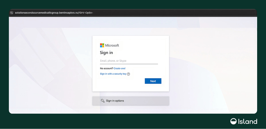Viewport: 266px width, 129px height.
Task: Open the Sign-in options panel
Action: coord(131,101)
